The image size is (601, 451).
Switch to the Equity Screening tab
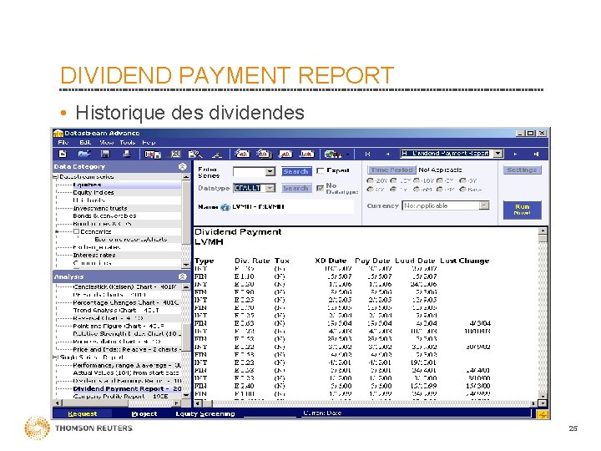point(205,413)
